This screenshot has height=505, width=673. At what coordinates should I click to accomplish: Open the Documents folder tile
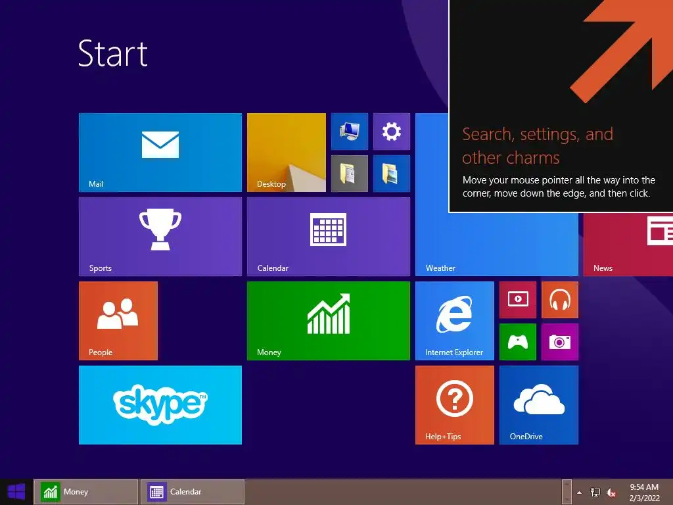tap(350, 174)
